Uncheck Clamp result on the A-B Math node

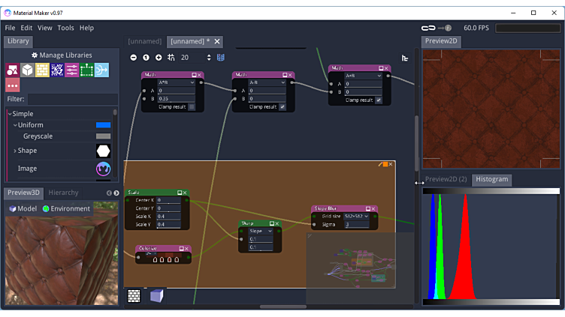[x=282, y=107]
